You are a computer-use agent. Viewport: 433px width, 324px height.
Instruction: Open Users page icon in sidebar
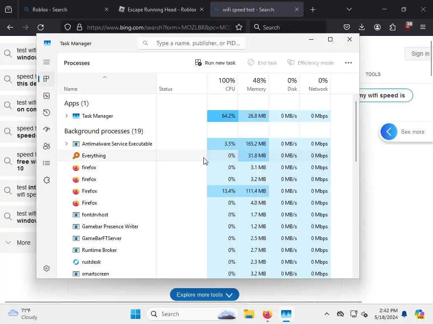[x=47, y=146]
